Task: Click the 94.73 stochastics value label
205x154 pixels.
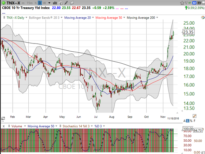Action: [x=198, y=130]
